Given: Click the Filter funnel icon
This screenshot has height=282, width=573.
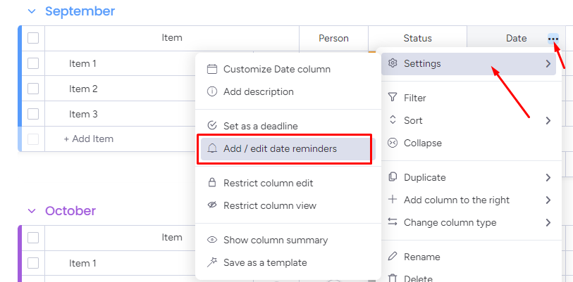Looking at the screenshot, I should coord(393,98).
